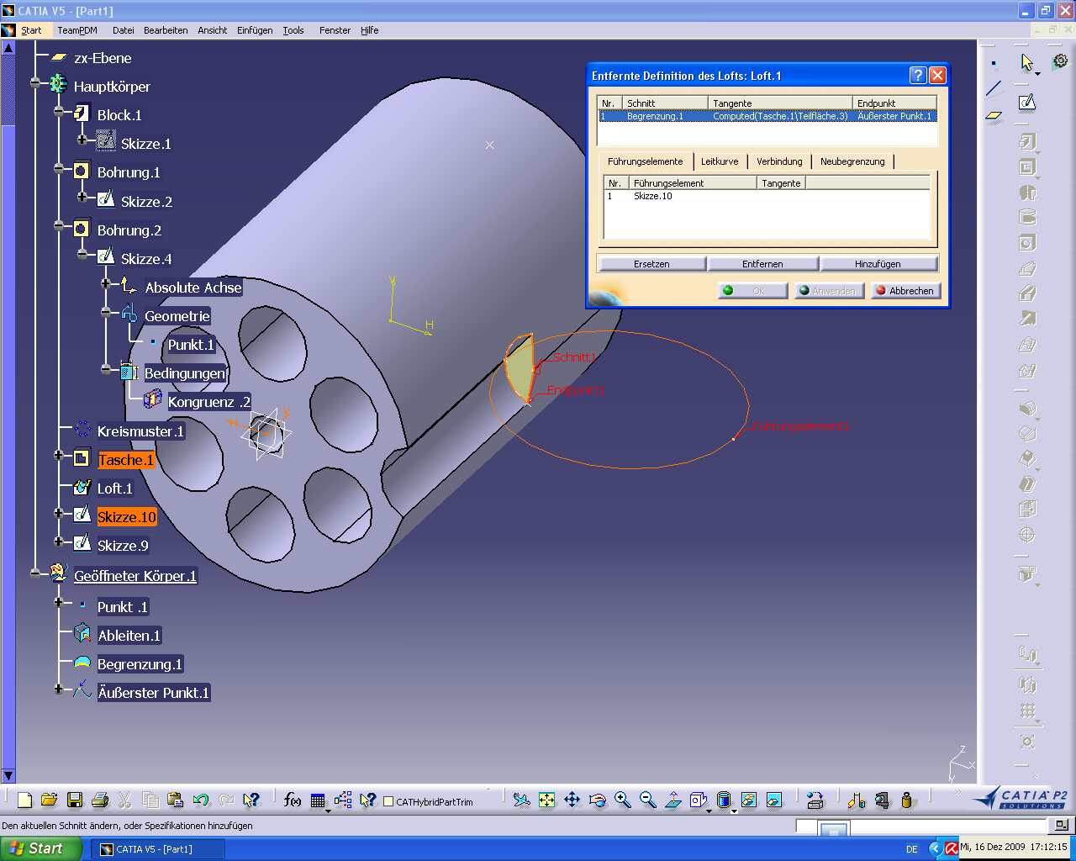The image size is (1076, 861).
Task: Create a new document with the New icon
Action: click(x=24, y=800)
